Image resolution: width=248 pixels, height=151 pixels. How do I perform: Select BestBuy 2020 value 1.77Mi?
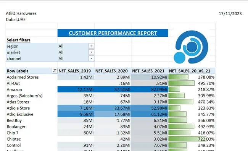coord(113,120)
